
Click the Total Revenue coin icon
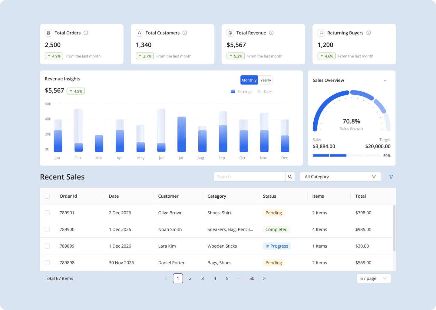[x=230, y=33]
